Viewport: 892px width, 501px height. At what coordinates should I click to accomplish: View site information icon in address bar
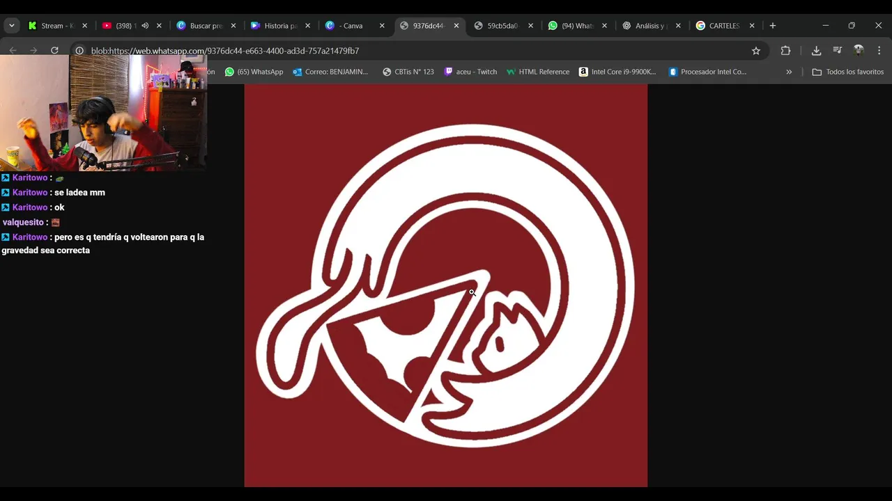(79, 51)
